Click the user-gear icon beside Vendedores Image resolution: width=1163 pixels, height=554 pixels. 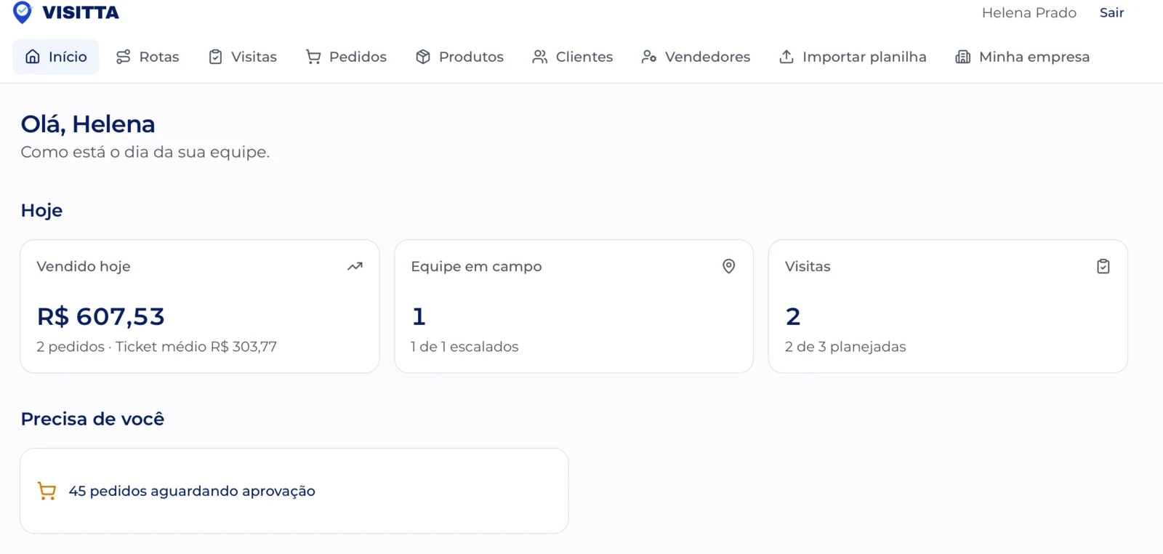(649, 57)
